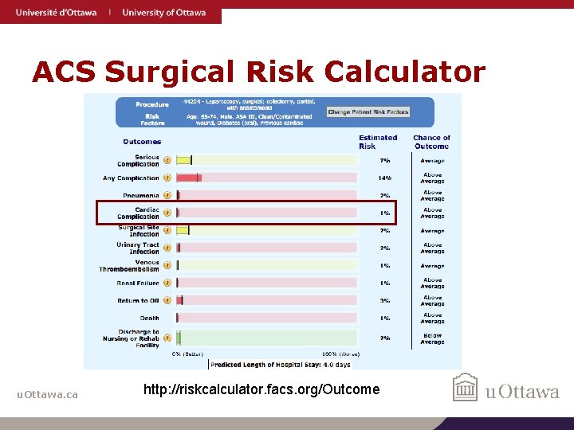Click the 'Cardiac Complication' outcome label
The width and height of the screenshot is (574, 430).
coord(138,213)
